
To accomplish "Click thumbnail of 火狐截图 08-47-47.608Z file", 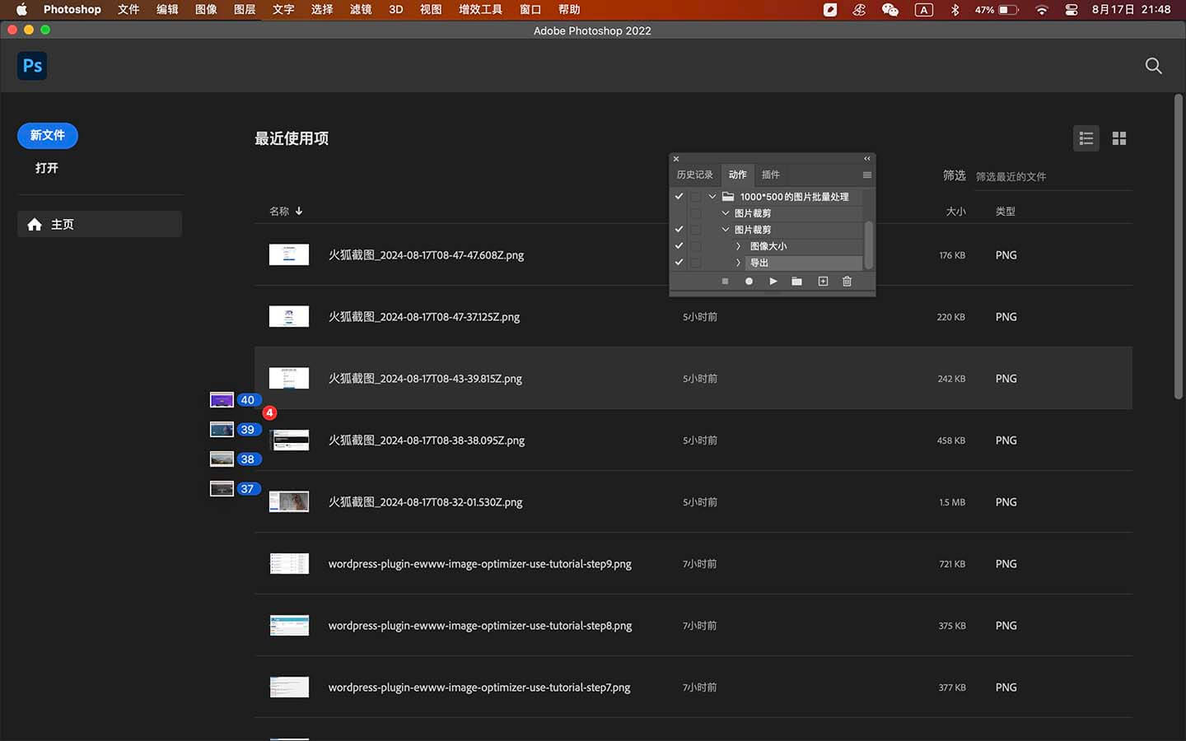I will 289,254.
